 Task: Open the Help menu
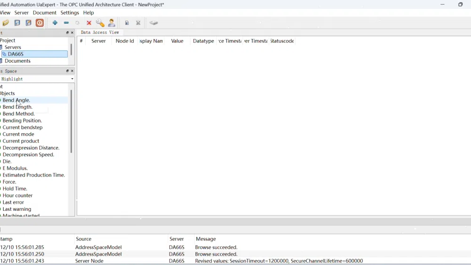tap(89, 13)
